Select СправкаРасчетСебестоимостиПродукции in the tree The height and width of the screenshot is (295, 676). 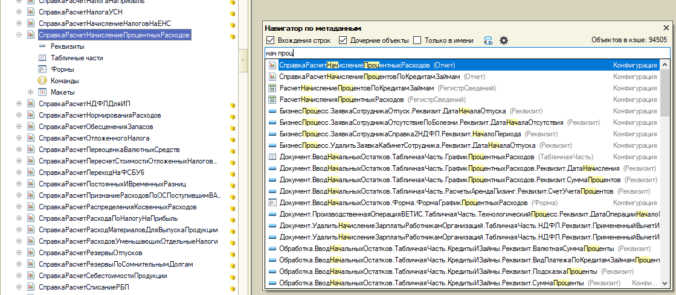102,276
